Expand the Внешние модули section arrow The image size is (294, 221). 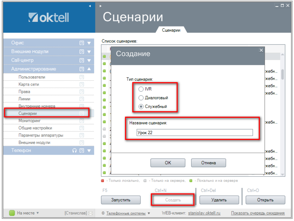point(89,52)
